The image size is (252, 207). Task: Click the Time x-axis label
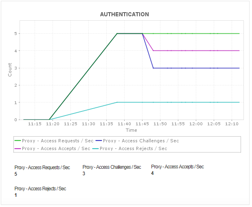point(131,130)
